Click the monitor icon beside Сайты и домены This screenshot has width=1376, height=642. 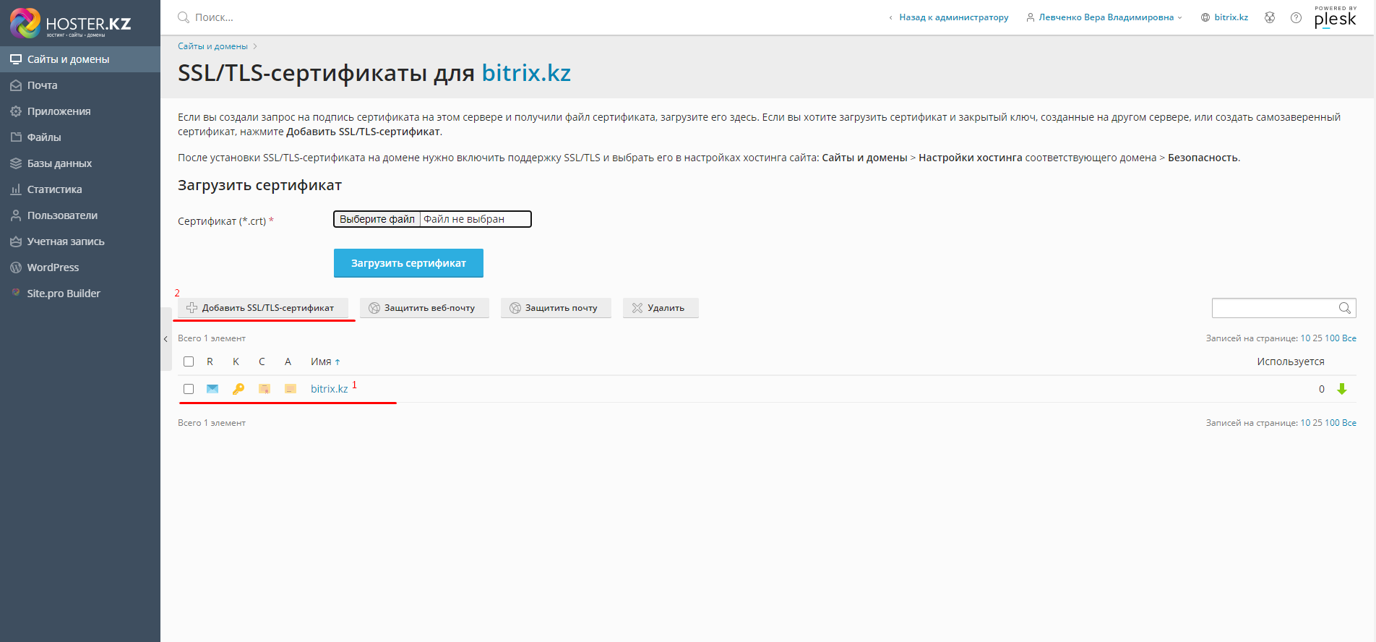tap(16, 59)
